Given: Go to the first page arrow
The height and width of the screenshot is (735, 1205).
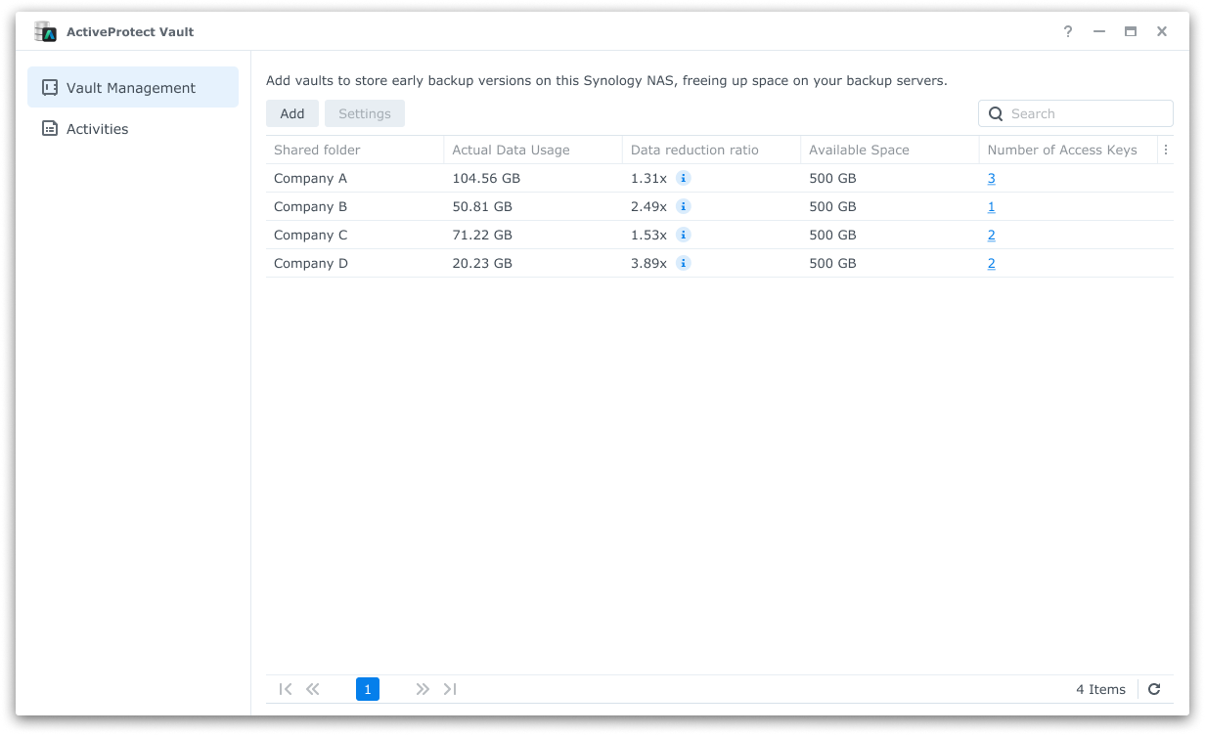Looking at the screenshot, I should (x=286, y=689).
